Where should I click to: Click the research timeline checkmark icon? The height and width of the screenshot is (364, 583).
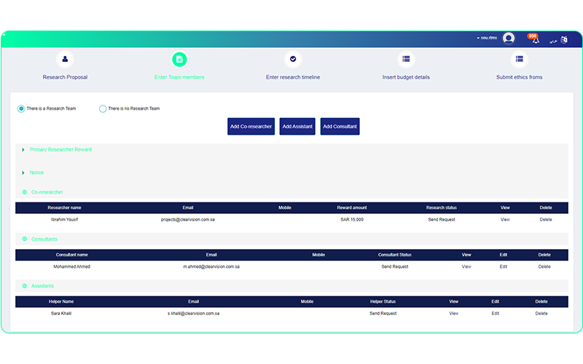[293, 59]
